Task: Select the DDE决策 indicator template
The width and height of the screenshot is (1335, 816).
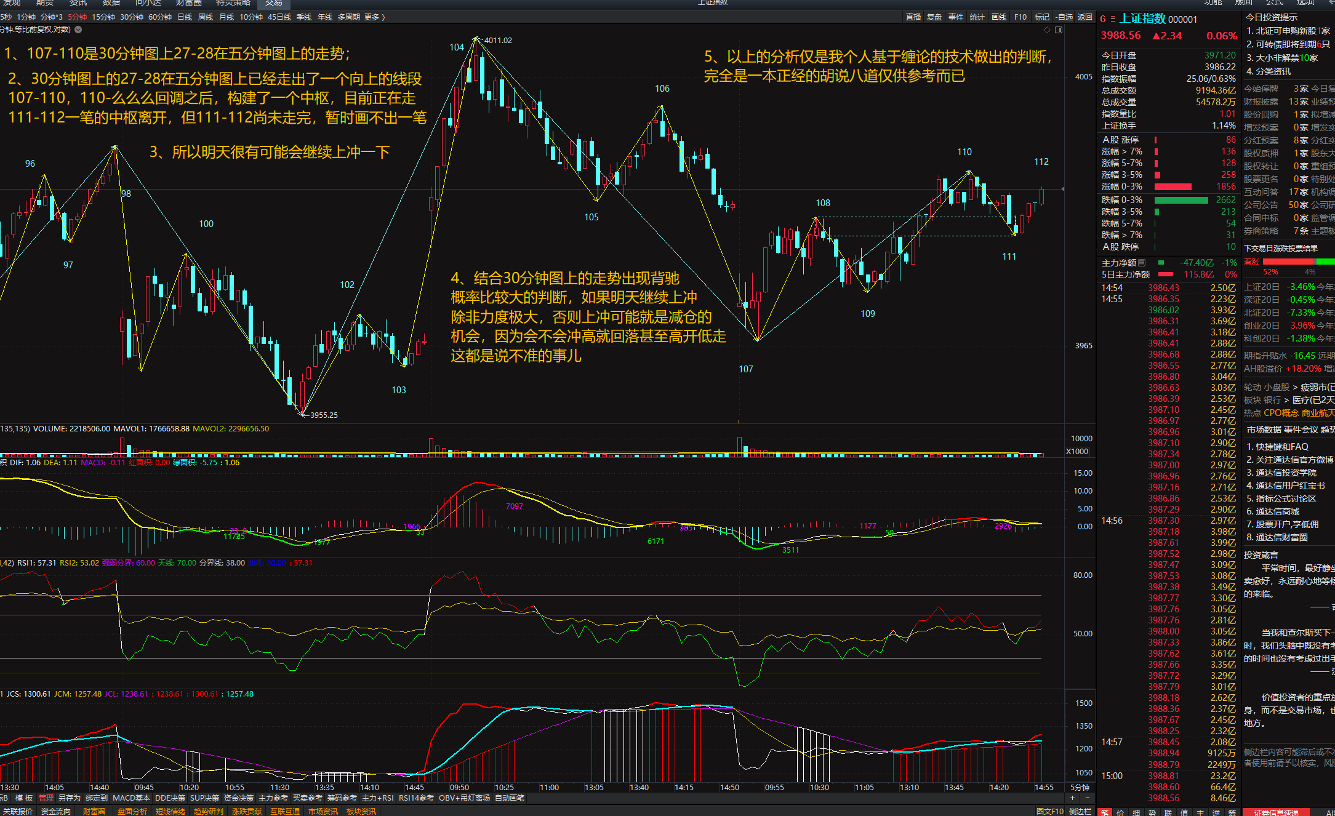Action: click(170, 798)
